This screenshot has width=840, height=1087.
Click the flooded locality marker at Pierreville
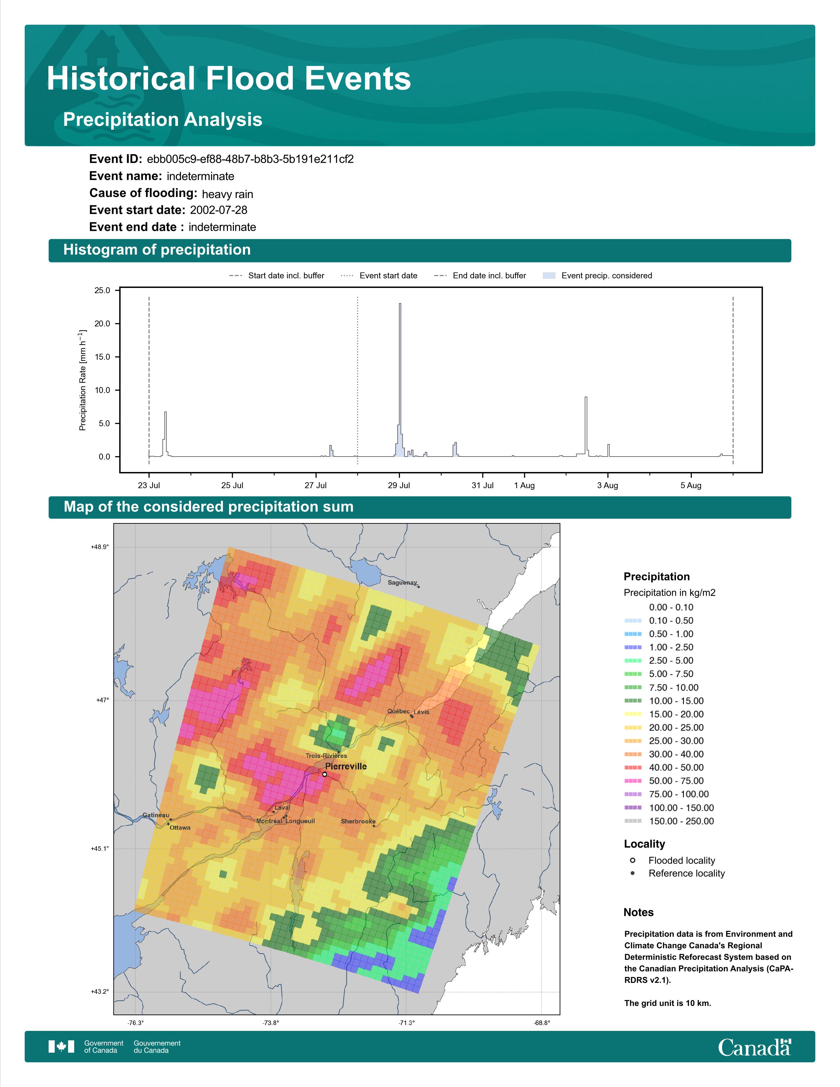324,774
